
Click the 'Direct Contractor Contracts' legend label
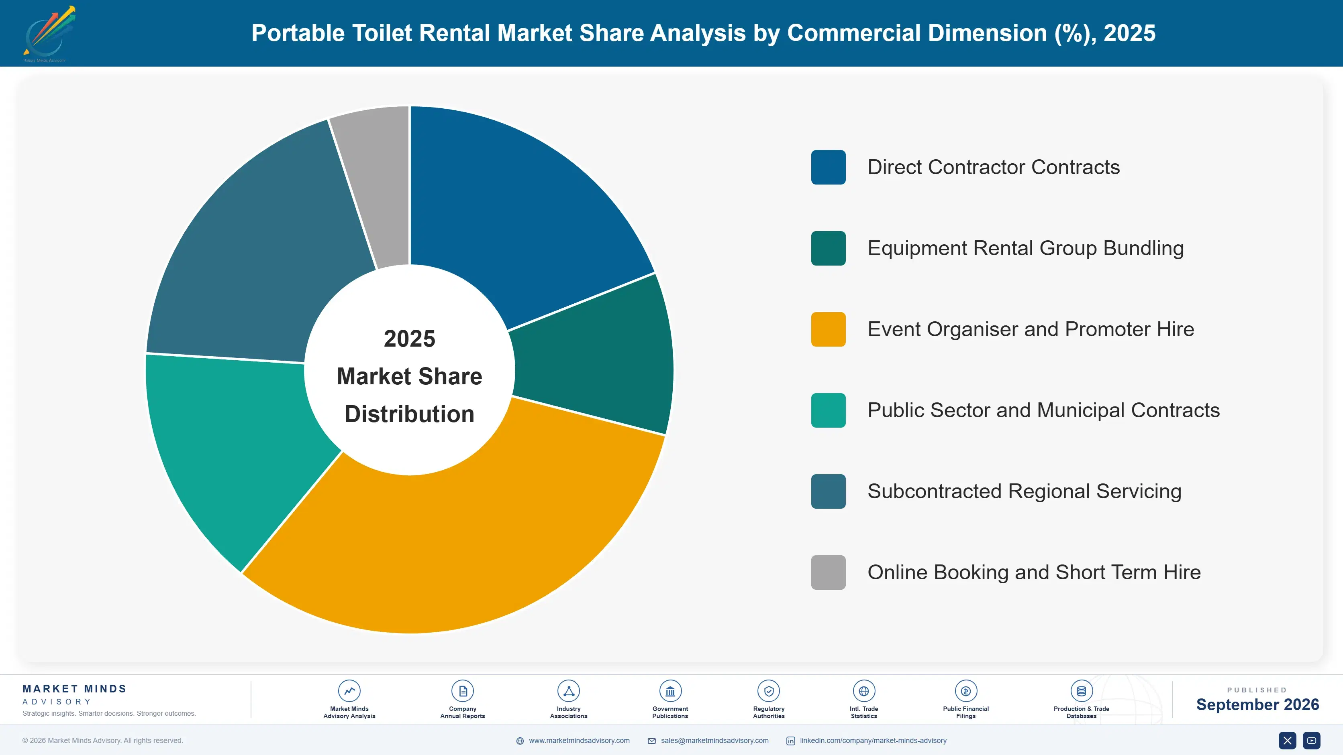pos(993,167)
